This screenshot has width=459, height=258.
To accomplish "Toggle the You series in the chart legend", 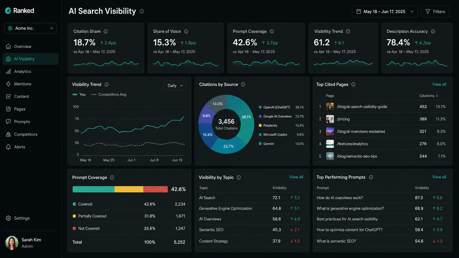I will (79, 94).
